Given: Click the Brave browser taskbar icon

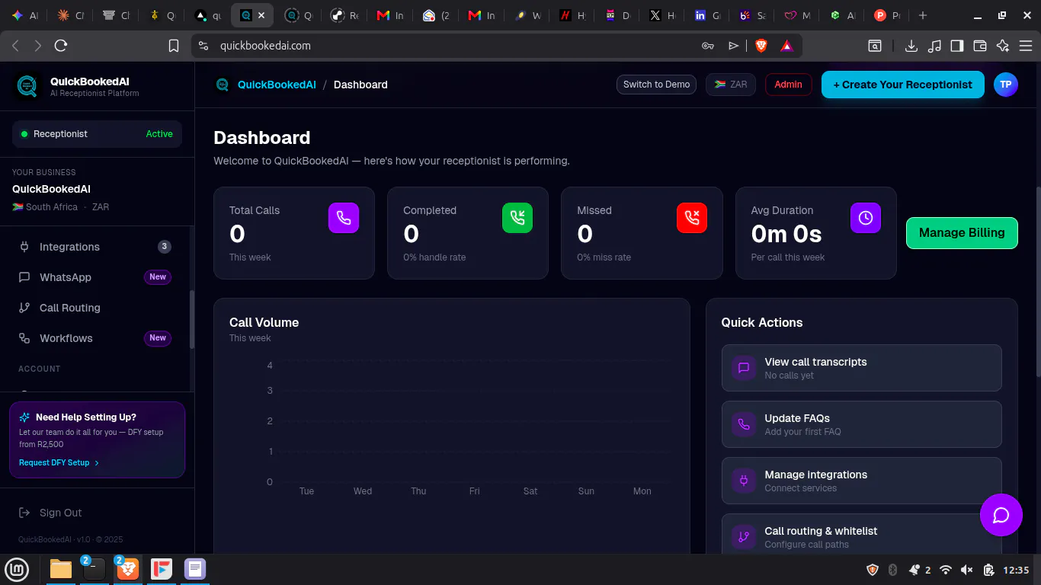Looking at the screenshot, I should 127,569.
